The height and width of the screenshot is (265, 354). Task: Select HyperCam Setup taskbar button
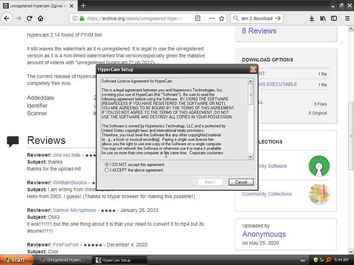(x=119, y=260)
